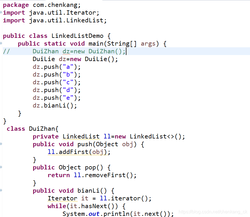Click the dz.push("b"); statement
Screen dimensions: 250x217
click(x=56, y=75)
